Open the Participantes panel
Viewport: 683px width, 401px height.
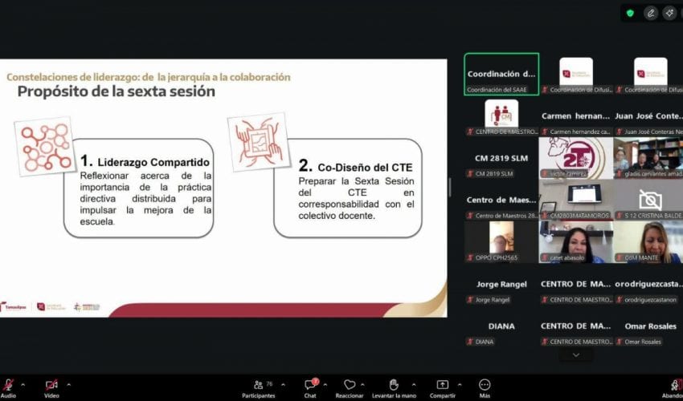point(259,386)
